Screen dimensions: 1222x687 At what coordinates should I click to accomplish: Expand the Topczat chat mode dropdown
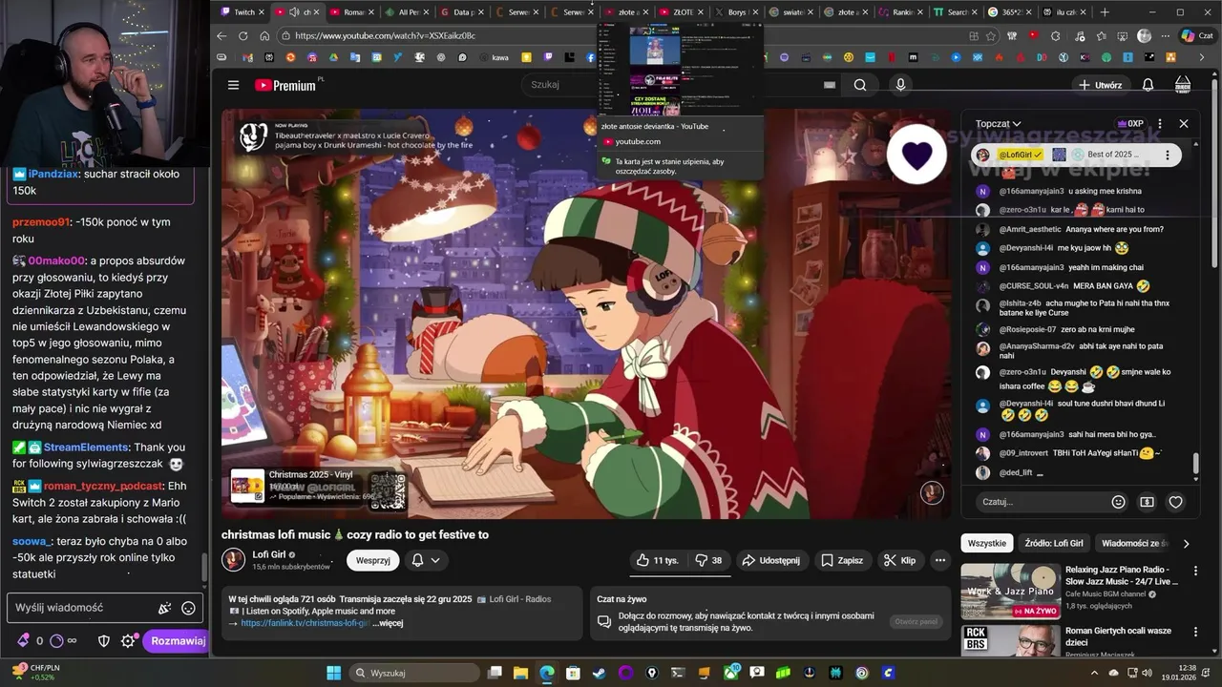[998, 123]
